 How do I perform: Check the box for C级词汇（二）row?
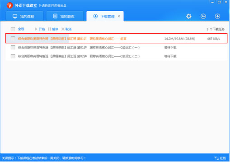coord(13,56)
